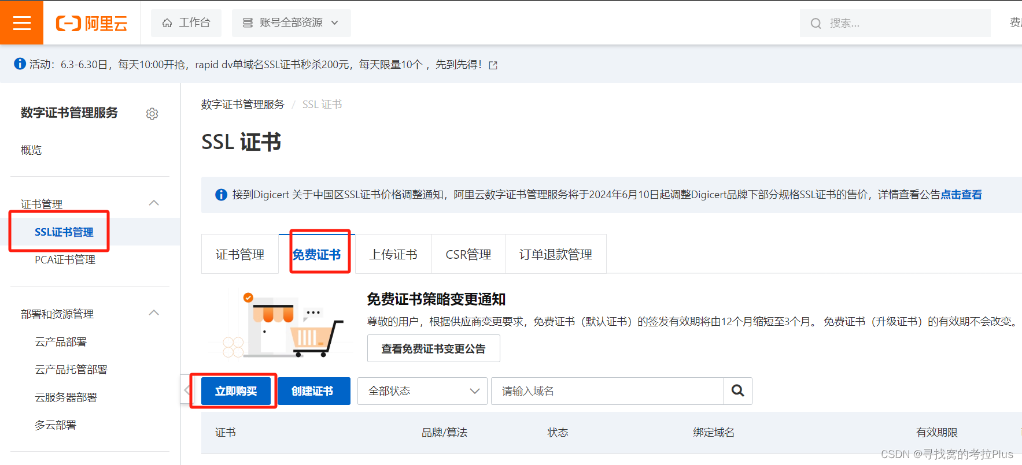
Task: Switch to the 订单退款管理 tab
Action: 556,254
